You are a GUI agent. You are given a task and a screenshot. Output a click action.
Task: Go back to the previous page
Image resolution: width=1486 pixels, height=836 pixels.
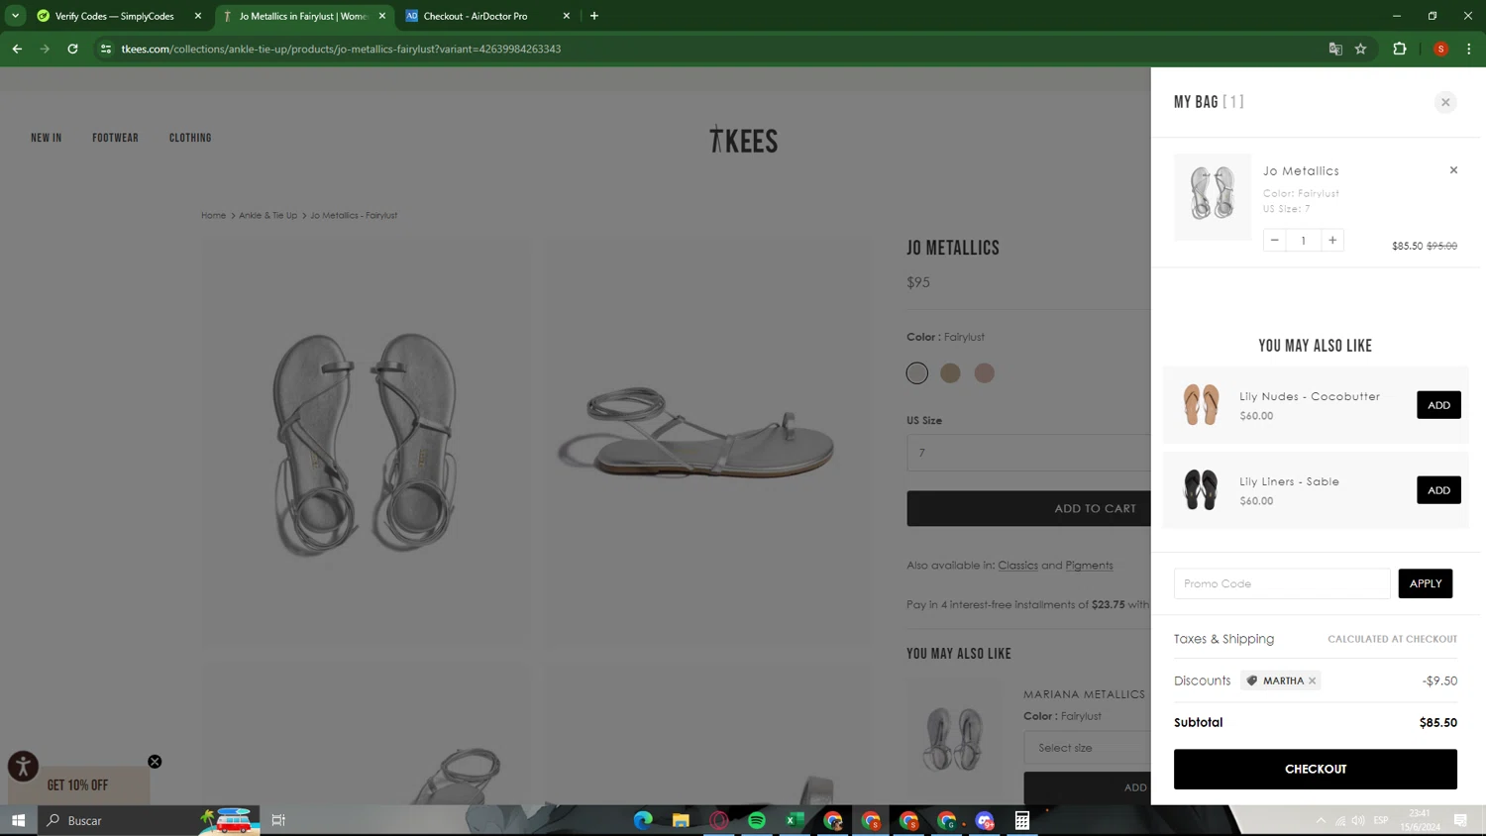pyautogui.click(x=18, y=49)
